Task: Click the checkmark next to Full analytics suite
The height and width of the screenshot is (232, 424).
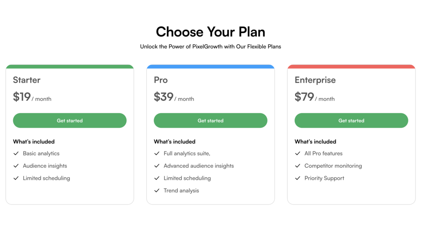Action: [x=157, y=154]
